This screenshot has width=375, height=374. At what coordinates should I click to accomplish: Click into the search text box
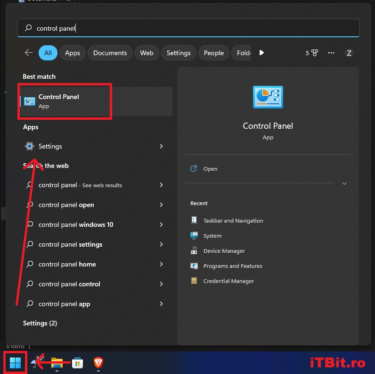click(x=188, y=28)
